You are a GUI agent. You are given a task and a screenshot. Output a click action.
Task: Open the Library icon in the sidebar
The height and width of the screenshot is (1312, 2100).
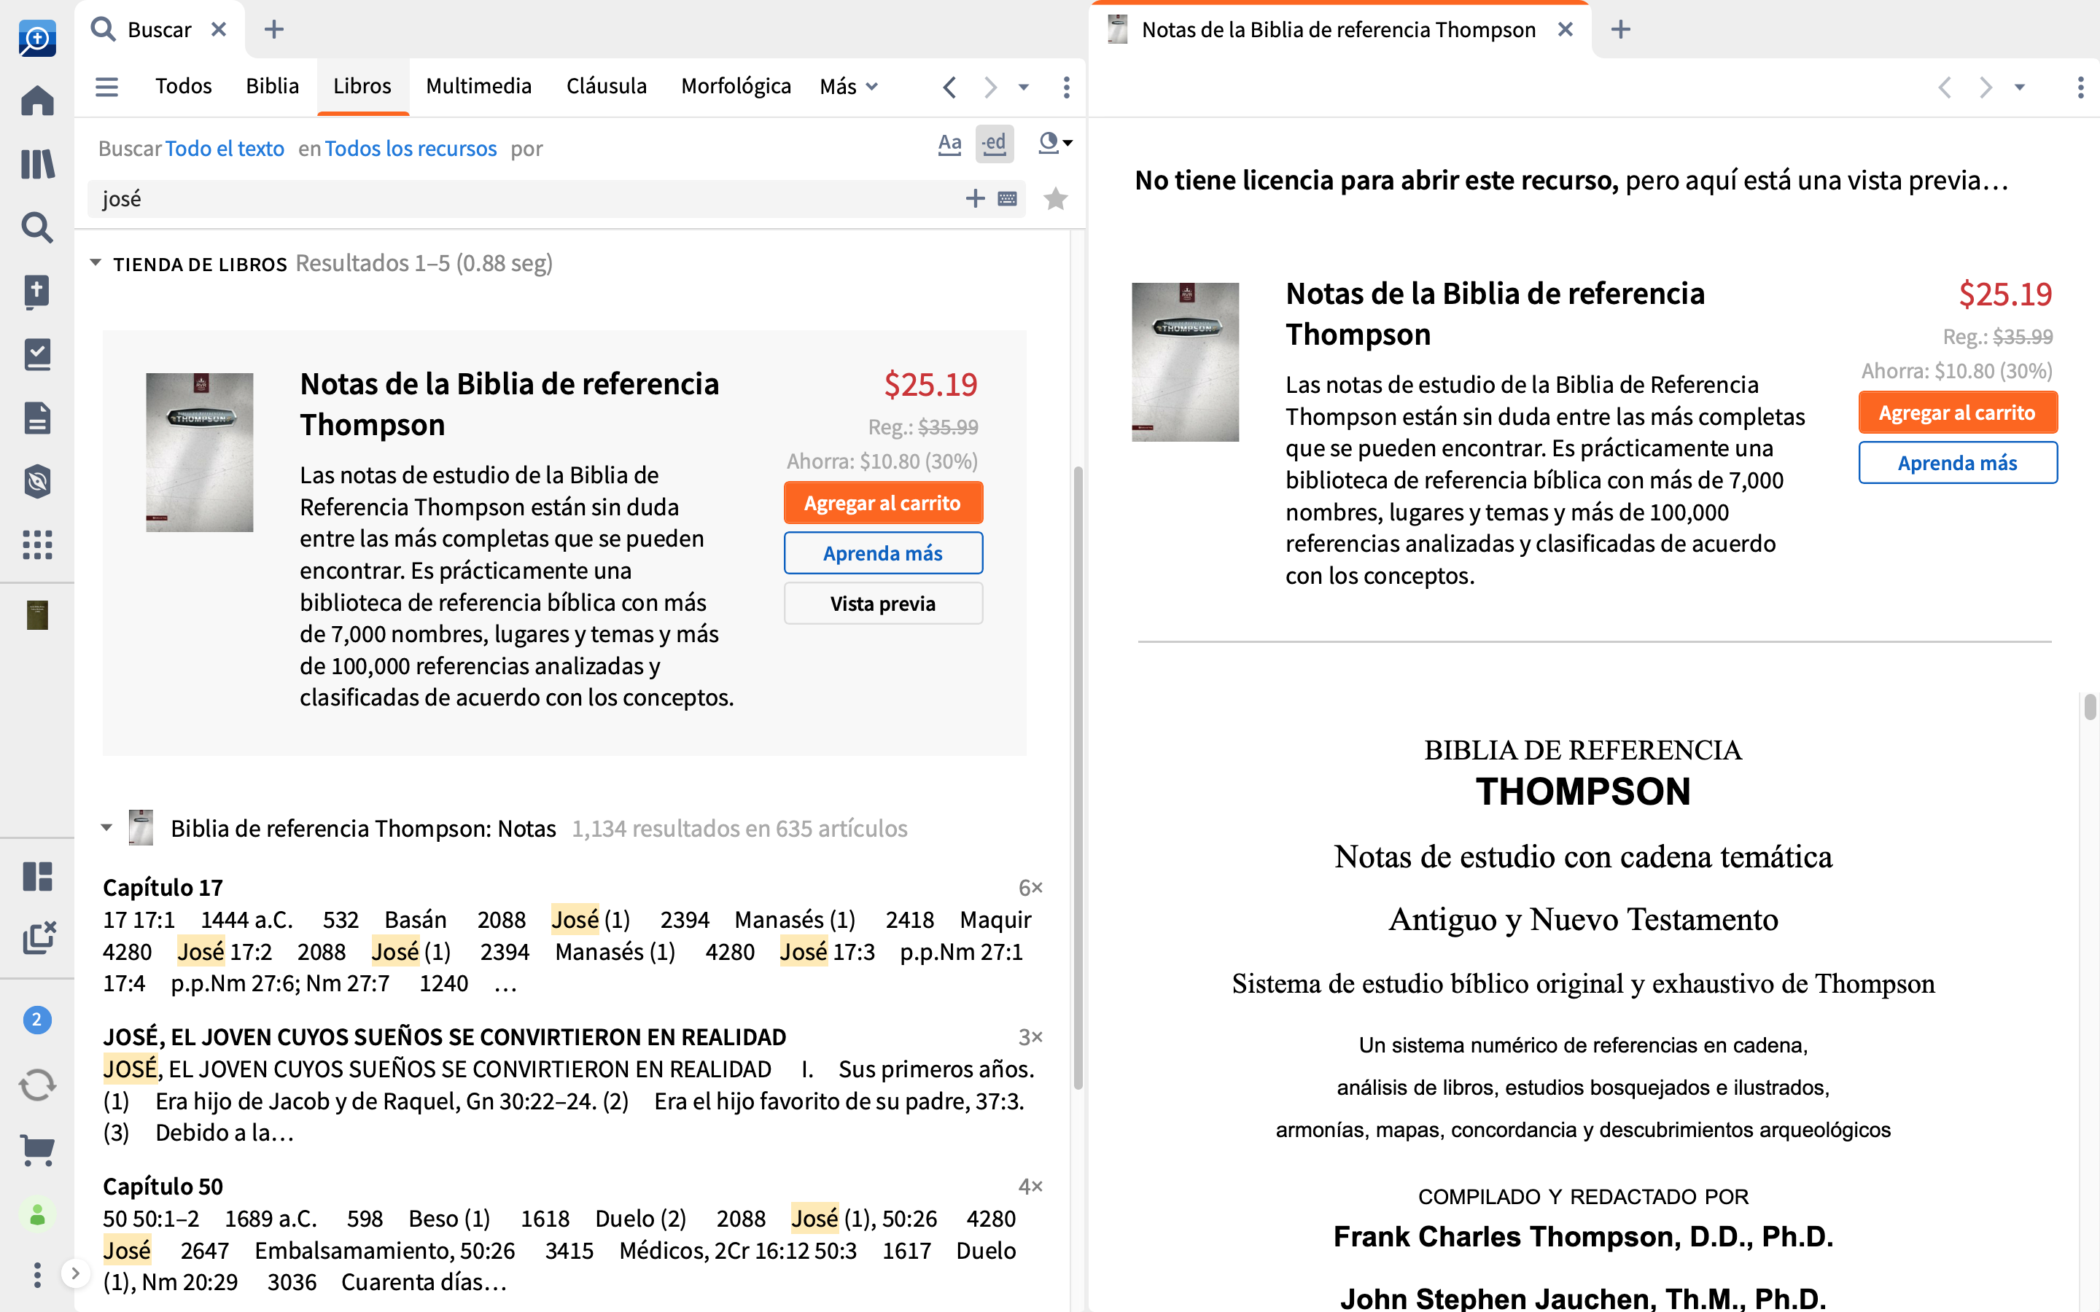[36, 164]
